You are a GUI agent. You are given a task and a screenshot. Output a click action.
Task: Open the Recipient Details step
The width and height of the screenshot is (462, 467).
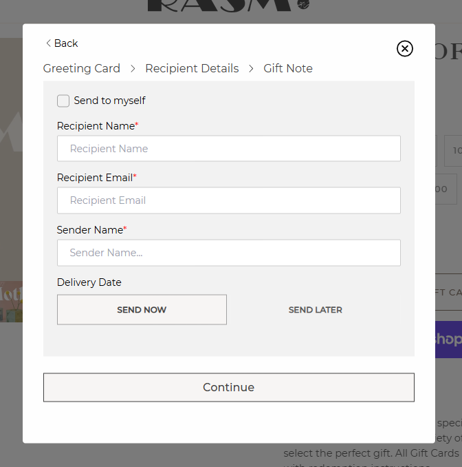(x=192, y=68)
